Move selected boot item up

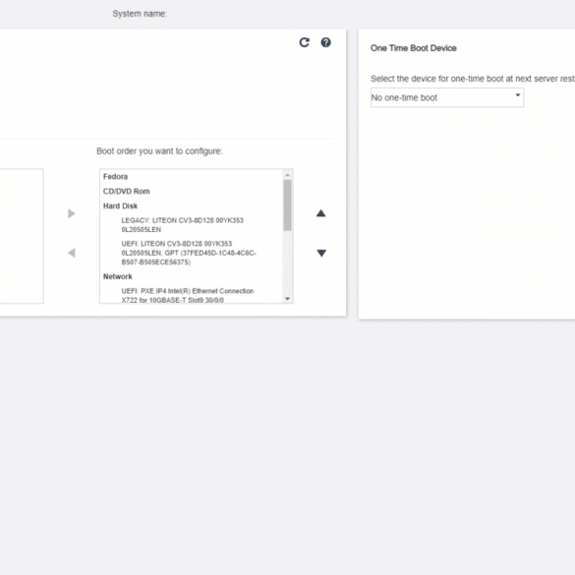coord(320,213)
